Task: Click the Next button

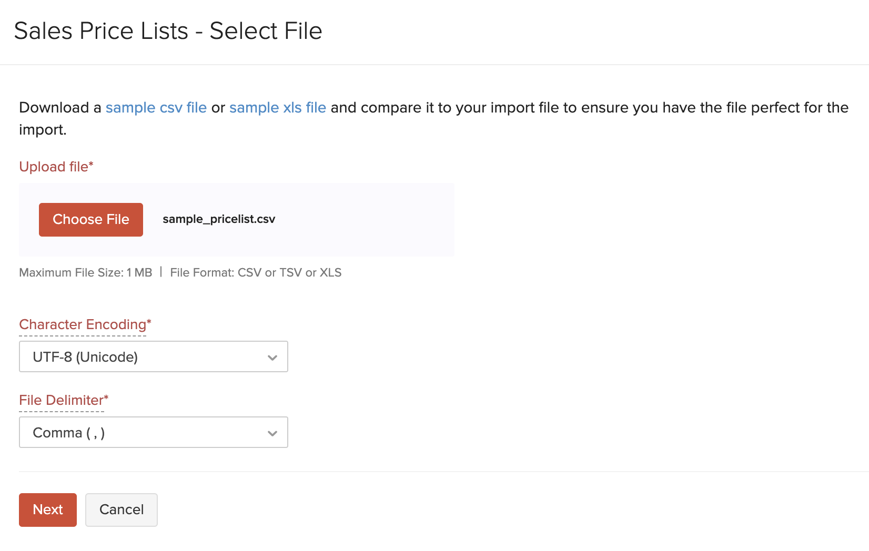Action: point(47,509)
